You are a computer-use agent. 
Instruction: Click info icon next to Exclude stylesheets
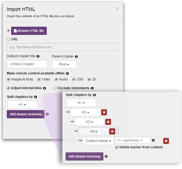[x=92, y=88]
